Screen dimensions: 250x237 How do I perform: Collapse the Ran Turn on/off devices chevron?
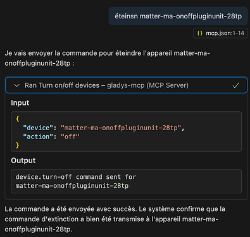coord(16,85)
